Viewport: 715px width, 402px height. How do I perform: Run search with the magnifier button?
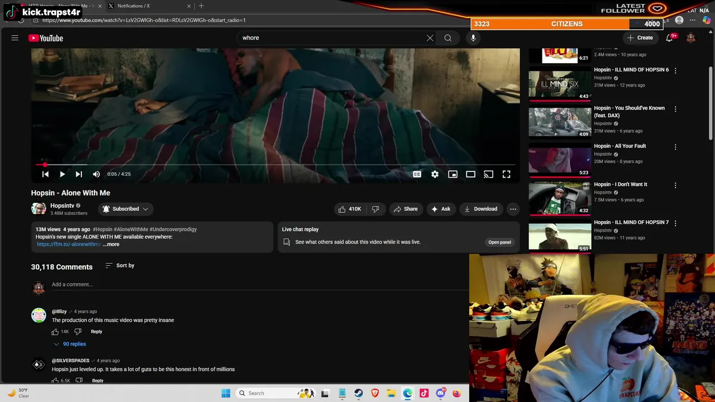click(448, 38)
